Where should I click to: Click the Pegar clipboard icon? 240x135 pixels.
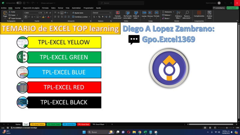click(x=5, y=13)
